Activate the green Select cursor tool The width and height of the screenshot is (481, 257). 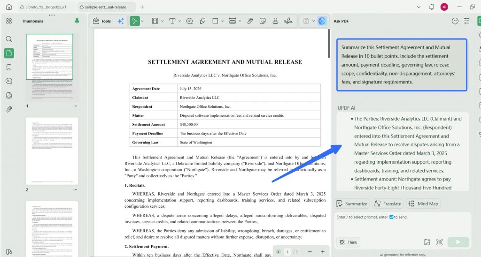pyautogui.click(x=134, y=21)
